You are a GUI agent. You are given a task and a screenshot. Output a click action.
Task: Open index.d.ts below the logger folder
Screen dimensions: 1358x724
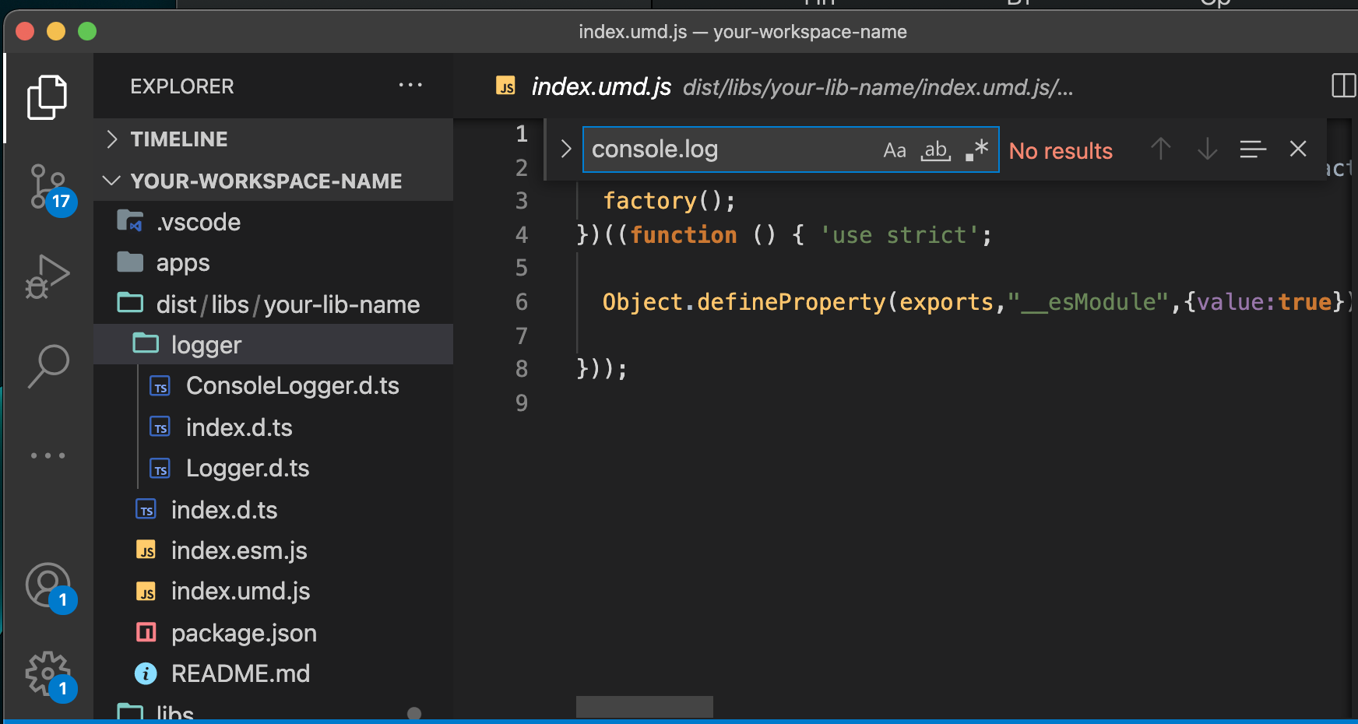pos(273,510)
